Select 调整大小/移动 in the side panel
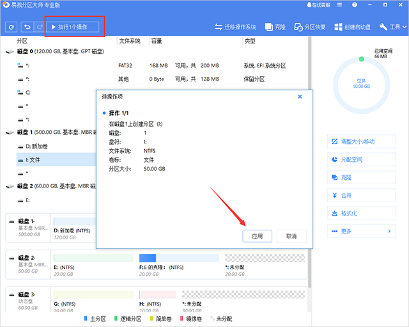This screenshot has height=327, width=409. point(361,141)
